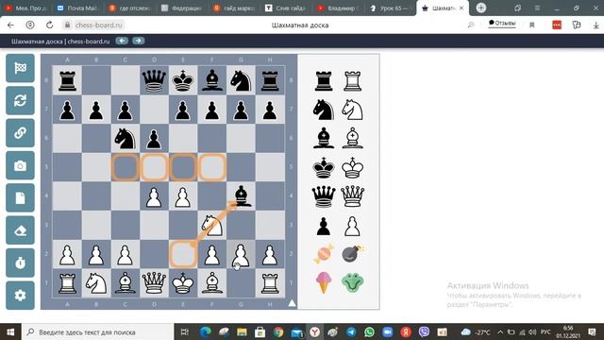The width and height of the screenshot is (604, 340).
Task: Select the eraser tool in sidebar
Action: pyautogui.click(x=20, y=230)
